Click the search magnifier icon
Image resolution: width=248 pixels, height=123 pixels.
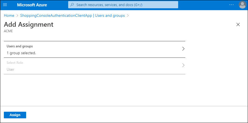[x=72, y=5]
